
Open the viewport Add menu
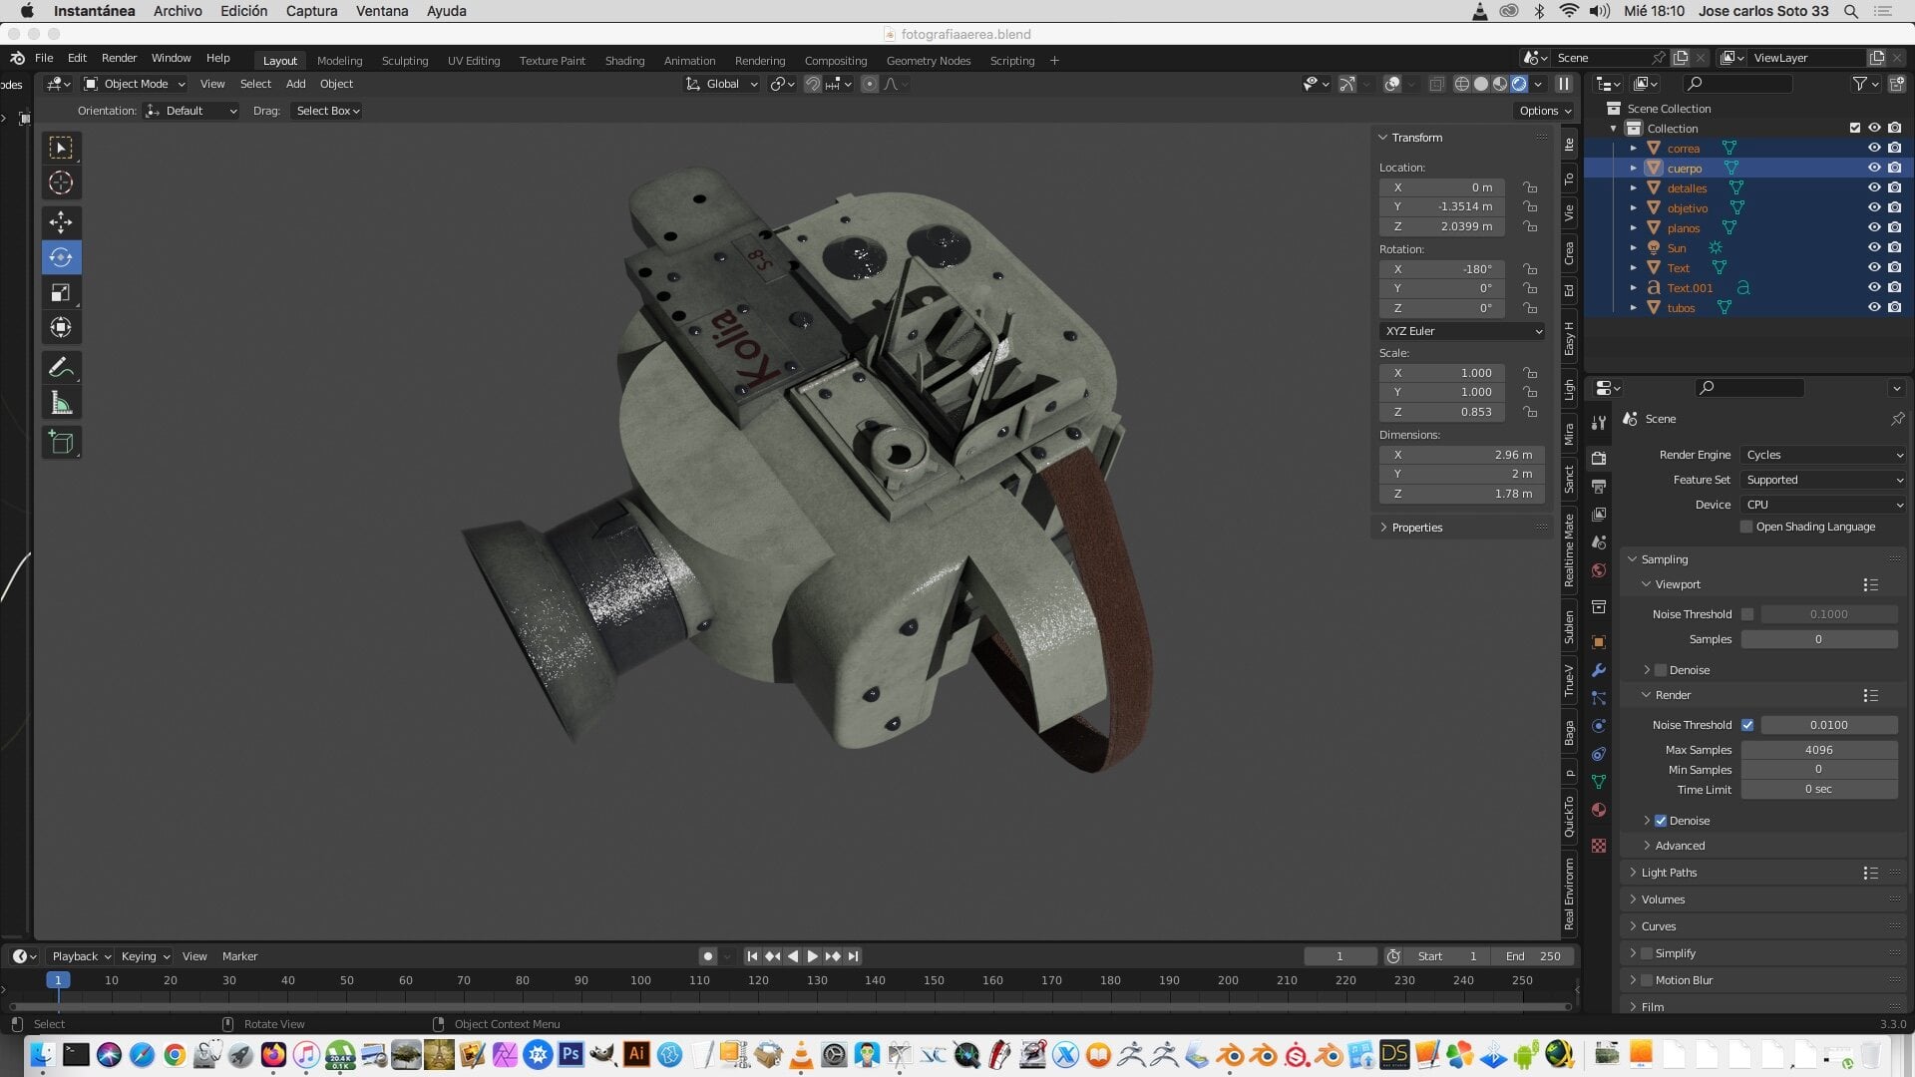(295, 84)
